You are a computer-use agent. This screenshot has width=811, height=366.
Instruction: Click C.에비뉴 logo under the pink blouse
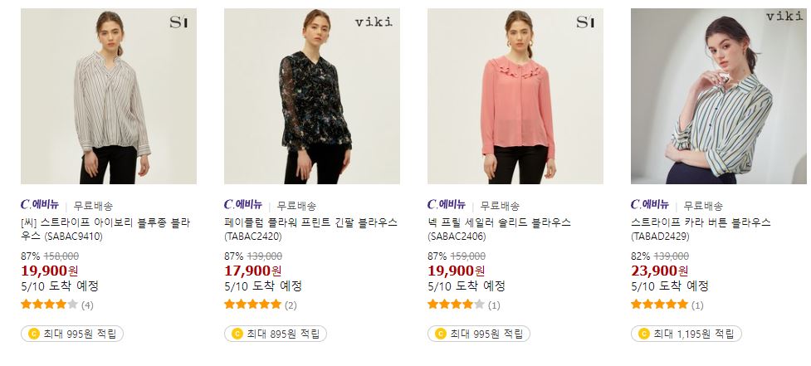point(447,205)
